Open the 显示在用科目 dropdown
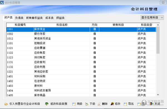167x109 pixels. coord(152,18)
